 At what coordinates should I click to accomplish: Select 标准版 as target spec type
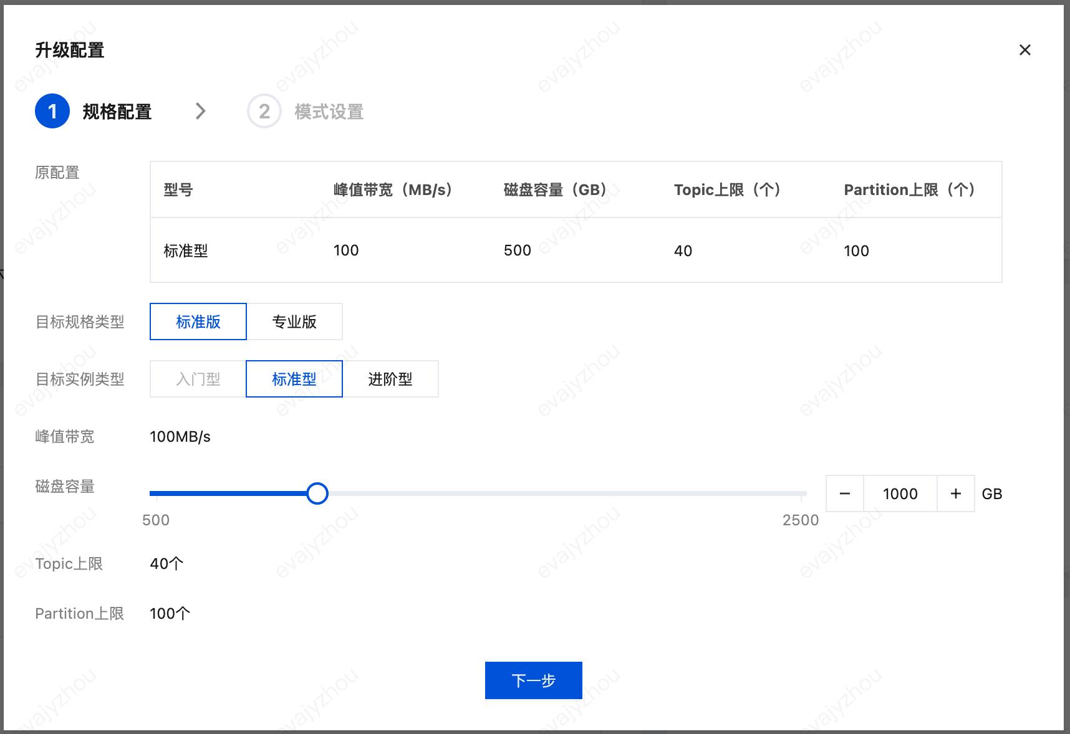[198, 322]
